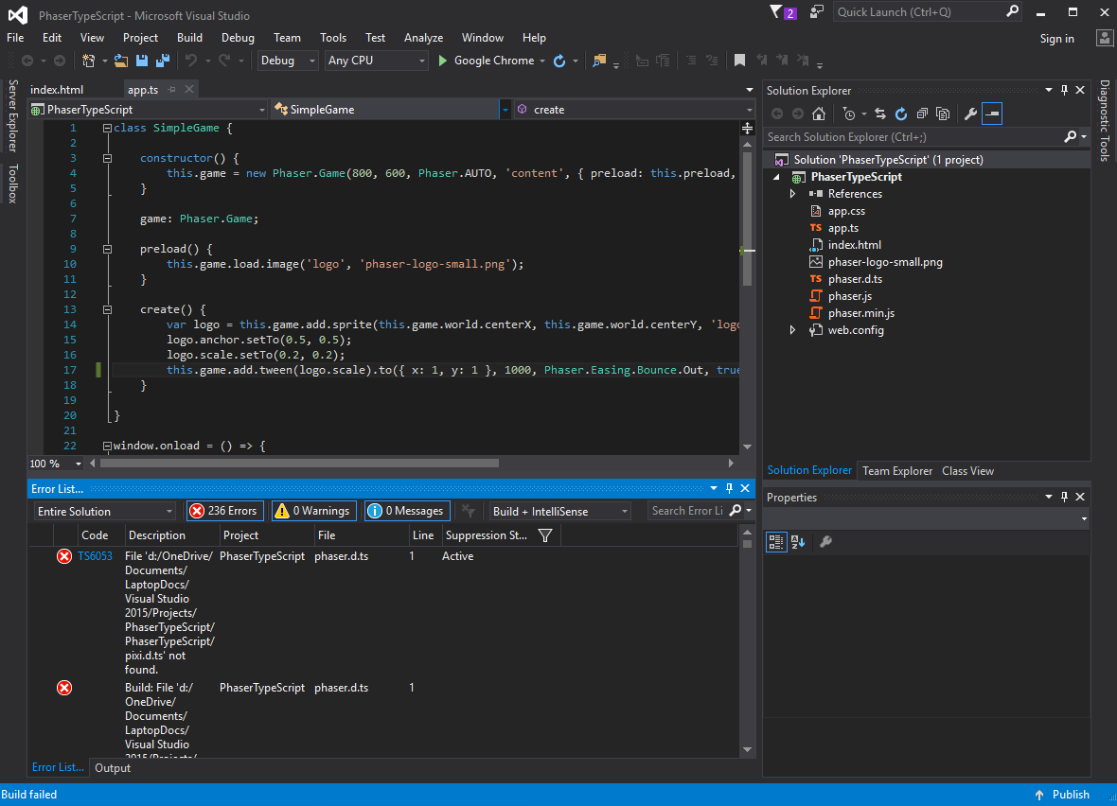Toggle the 0 Warnings filter

[313, 511]
